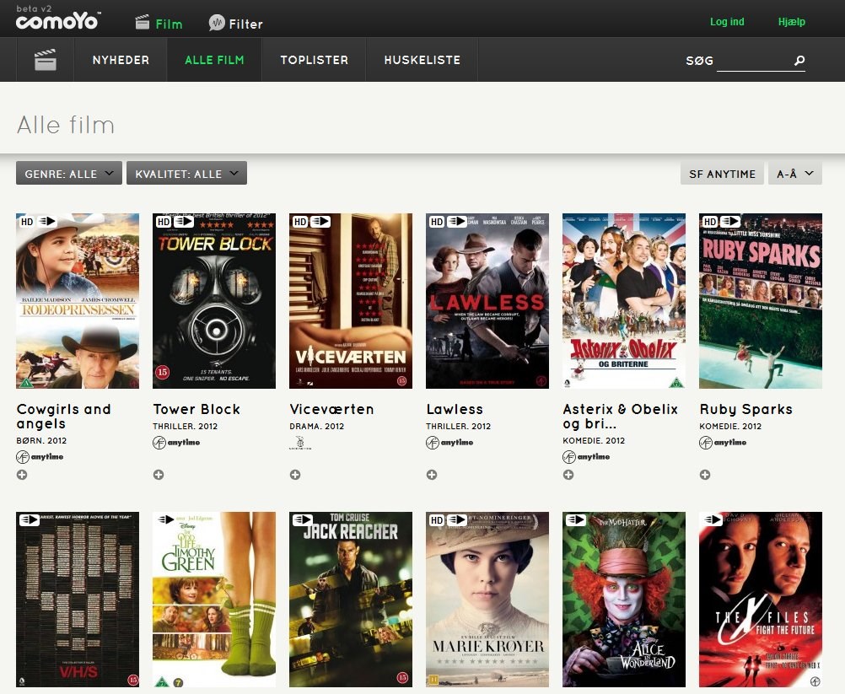845x694 pixels.
Task: Click the "THRILLER. 2012" text under Tower Block
Action: pos(185,426)
